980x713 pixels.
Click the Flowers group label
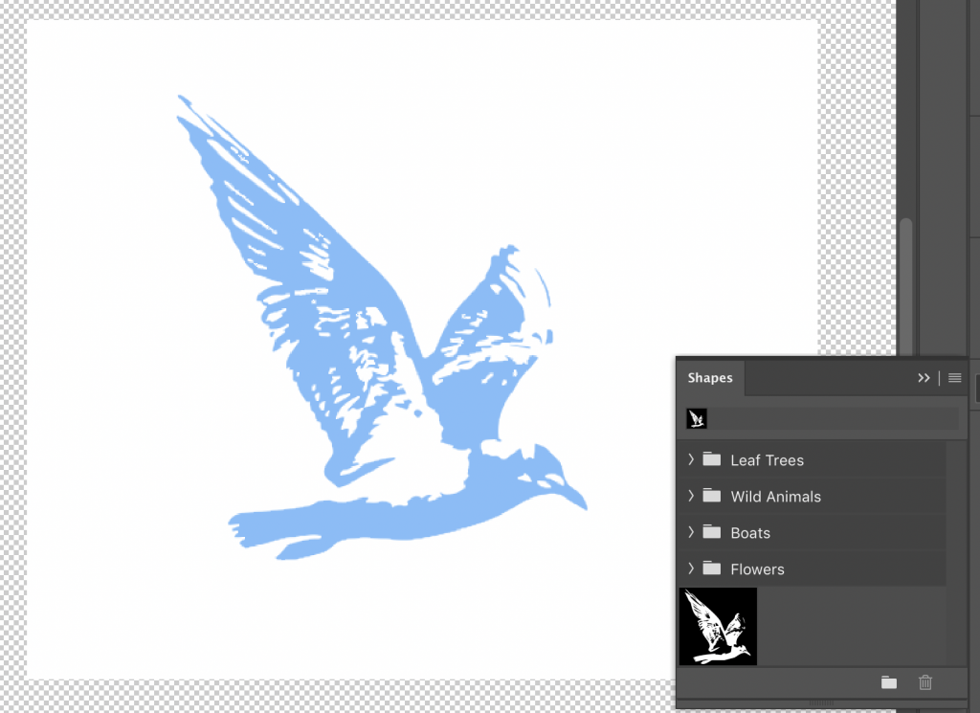click(757, 569)
